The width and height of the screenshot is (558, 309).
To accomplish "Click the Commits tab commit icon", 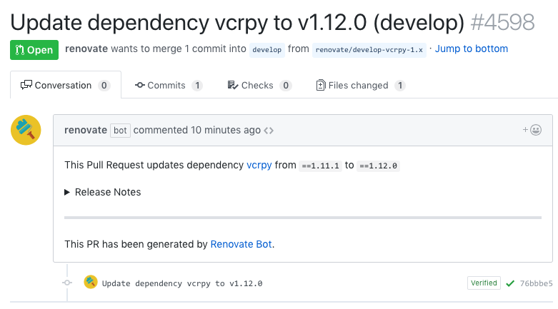I will (139, 86).
